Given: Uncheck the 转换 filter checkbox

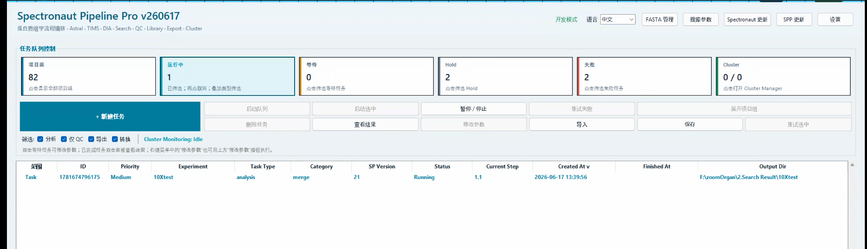Looking at the screenshot, I should 115,139.
